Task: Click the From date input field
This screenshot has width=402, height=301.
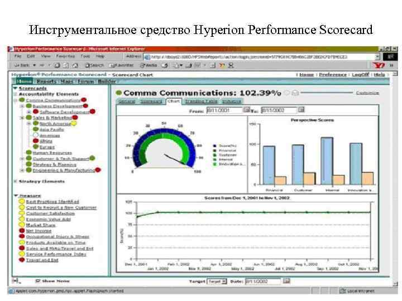Action: [224, 110]
